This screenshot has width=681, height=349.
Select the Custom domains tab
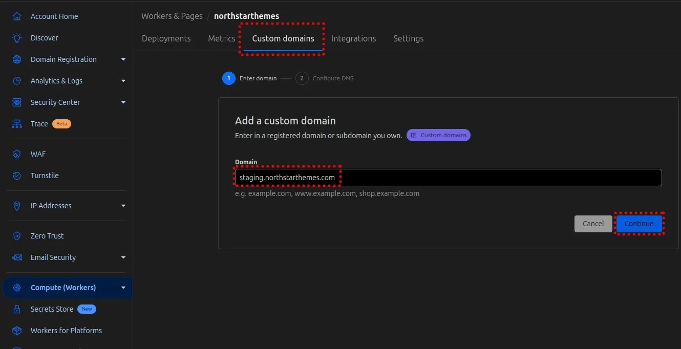pos(283,38)
